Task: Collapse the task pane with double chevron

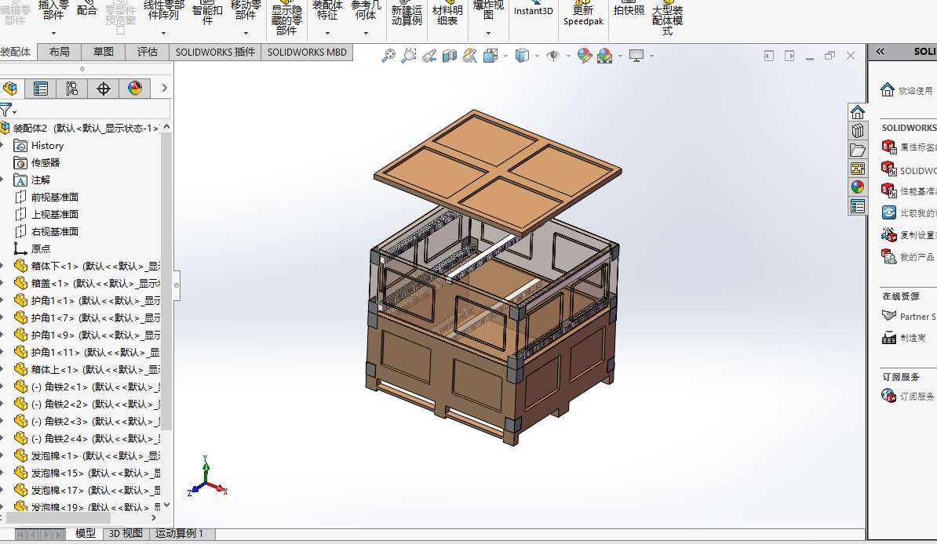Action: click(x=880, y=52)
